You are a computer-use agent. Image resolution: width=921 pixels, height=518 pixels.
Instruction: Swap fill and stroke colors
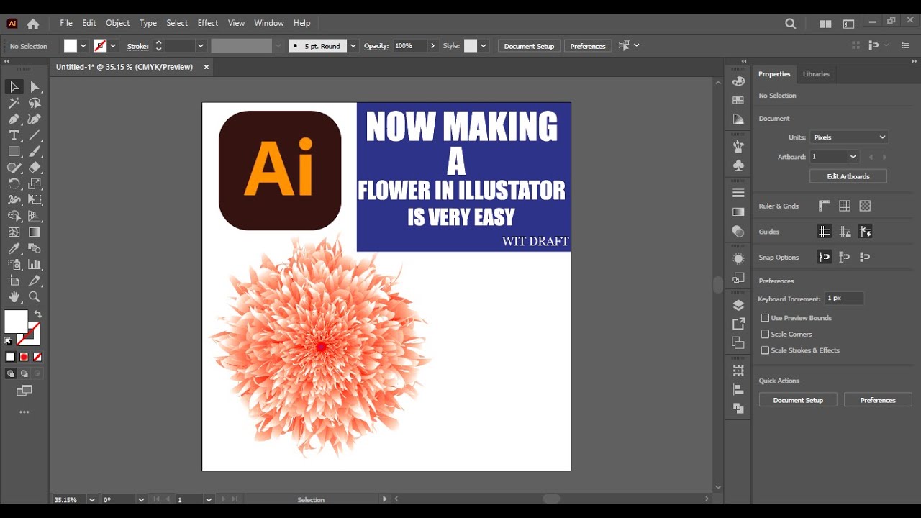click(x=37, y=314)
